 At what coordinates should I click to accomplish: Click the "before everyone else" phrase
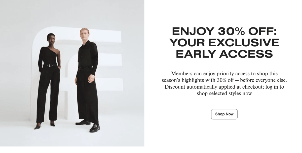click(263, 80)
